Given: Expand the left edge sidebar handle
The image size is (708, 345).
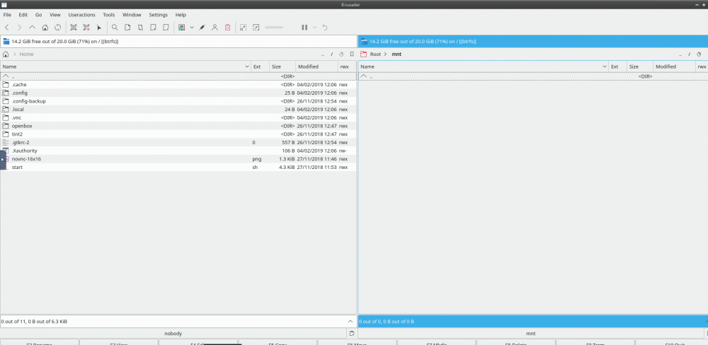Looking at the screenshot, I should [3, 160].
